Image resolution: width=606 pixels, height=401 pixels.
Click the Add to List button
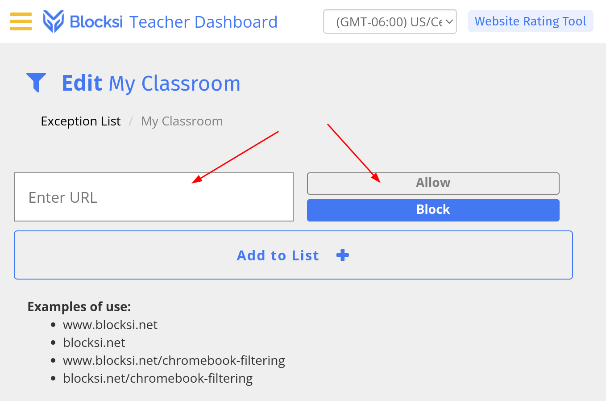point(293,255)
